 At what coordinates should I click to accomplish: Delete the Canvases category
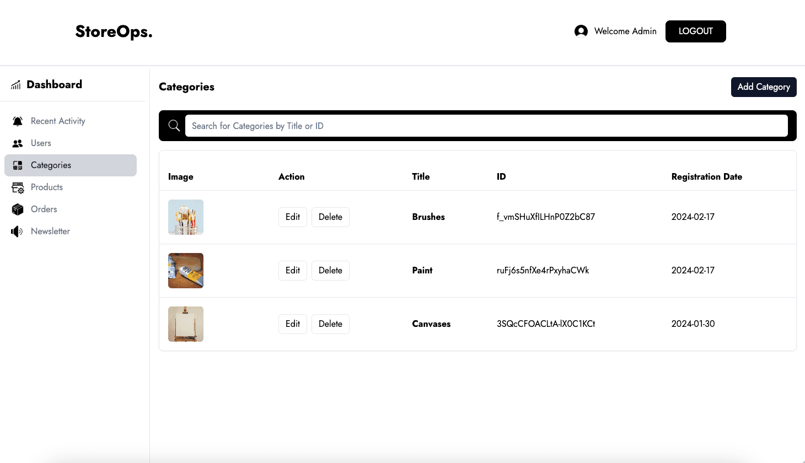coord(330,324)
